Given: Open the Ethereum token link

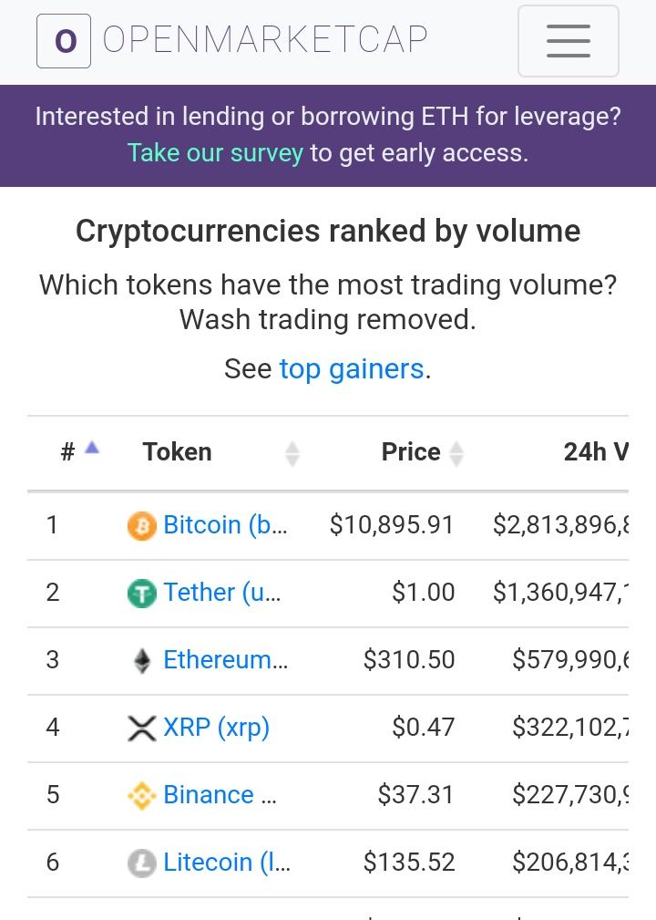Looking at the screenshot, I should coord(225,659).
